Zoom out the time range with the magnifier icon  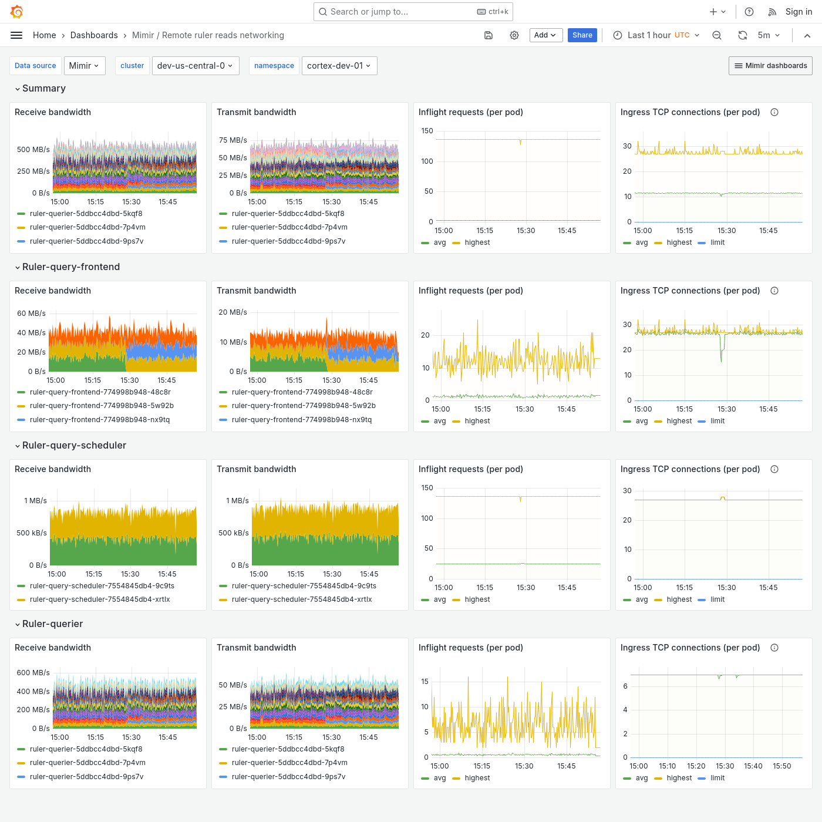(x=716, y=35)
